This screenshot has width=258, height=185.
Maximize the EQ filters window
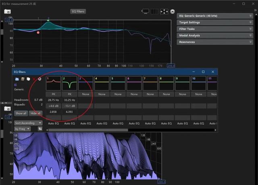(203, 72)
